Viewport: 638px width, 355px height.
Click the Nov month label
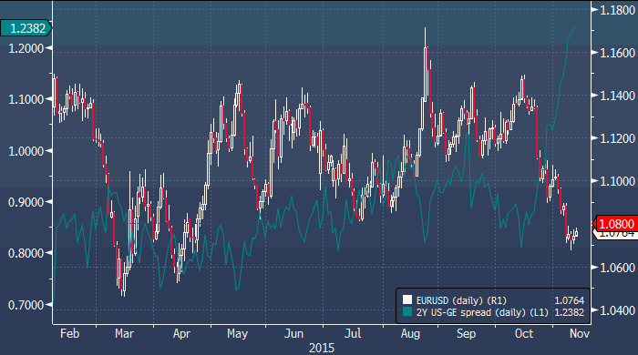tap(580, 333)
